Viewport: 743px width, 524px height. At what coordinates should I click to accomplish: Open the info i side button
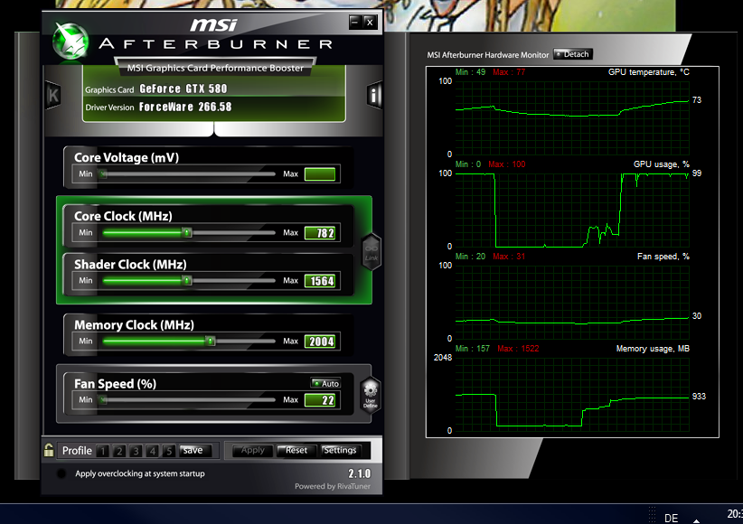(x=374, y=95)
